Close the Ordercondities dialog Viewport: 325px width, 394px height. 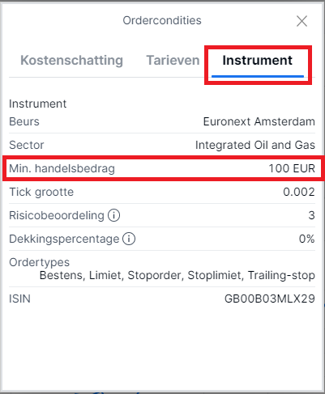[x=301, y=21]
